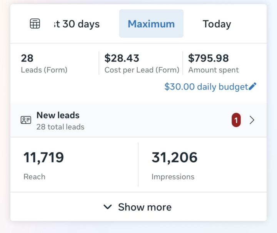Open the red notification badge showing 1

click(x=236, y=120)
